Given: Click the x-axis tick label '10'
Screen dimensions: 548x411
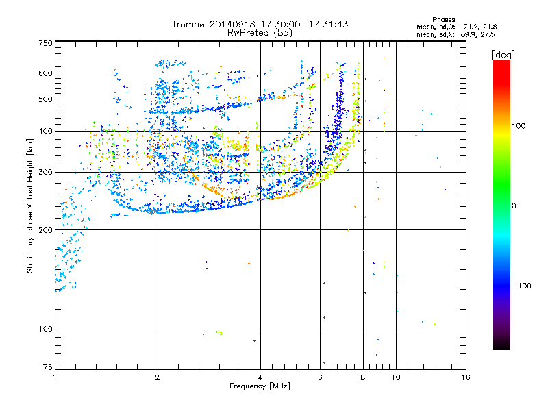Looking at the screenshot, I should point(396,377).
